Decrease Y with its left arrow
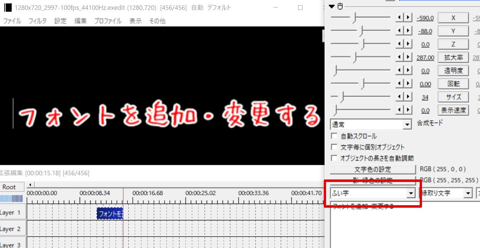Viewport: 480px width, 248px height. pos(399,31)
